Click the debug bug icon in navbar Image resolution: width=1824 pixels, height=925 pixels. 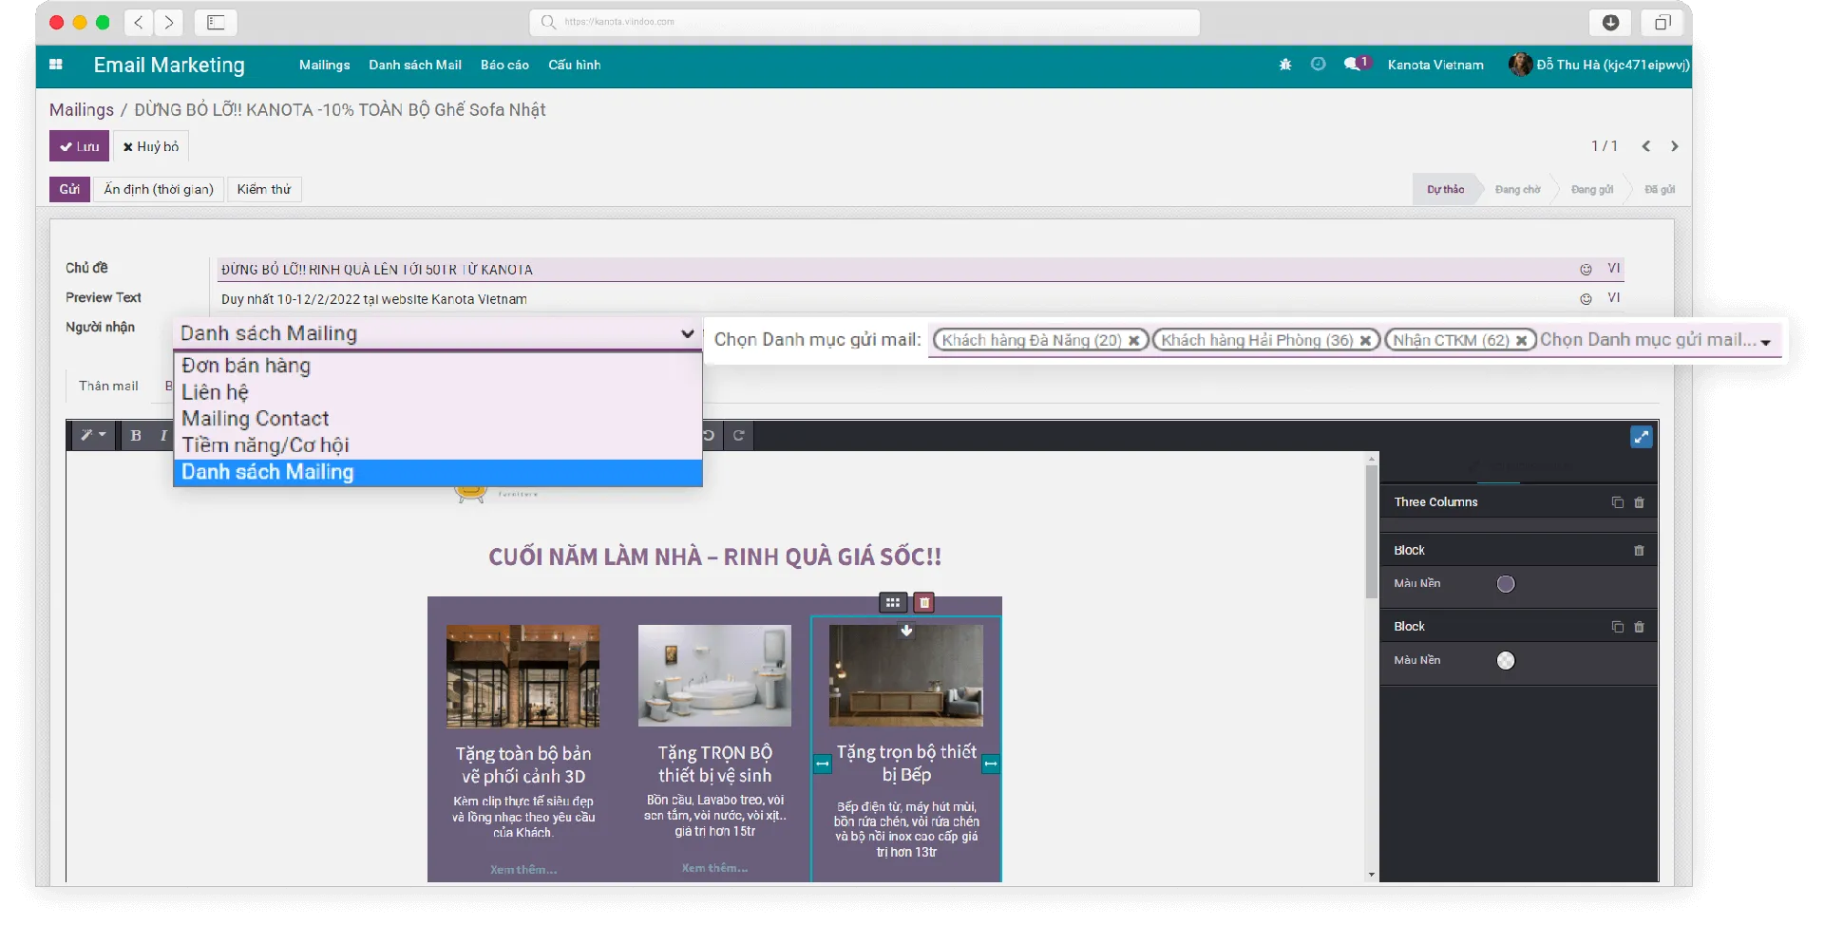pos(1285,65)
